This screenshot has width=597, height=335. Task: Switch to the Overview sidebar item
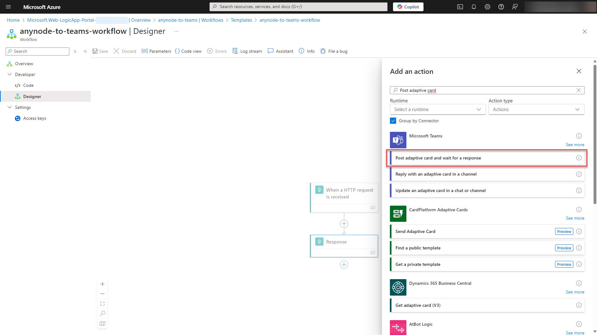pyautogui.click(x=23, y=64)
